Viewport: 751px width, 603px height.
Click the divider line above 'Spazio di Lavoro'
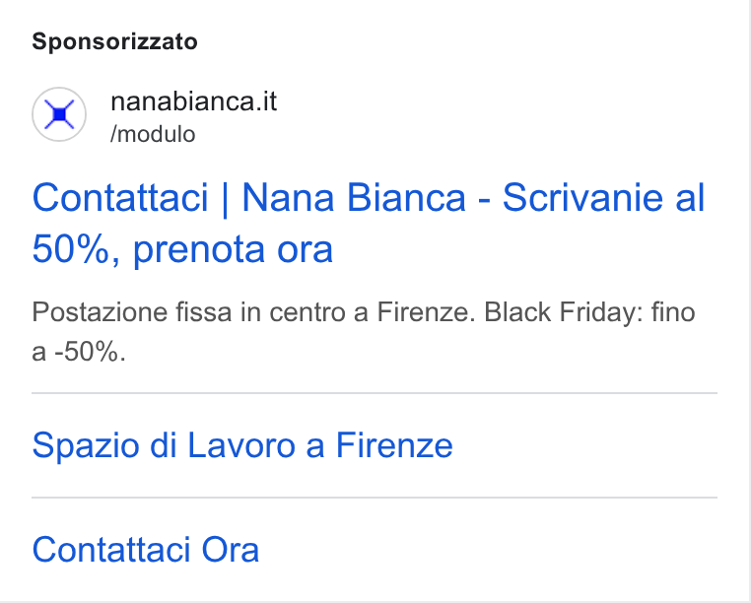[375, 393]
